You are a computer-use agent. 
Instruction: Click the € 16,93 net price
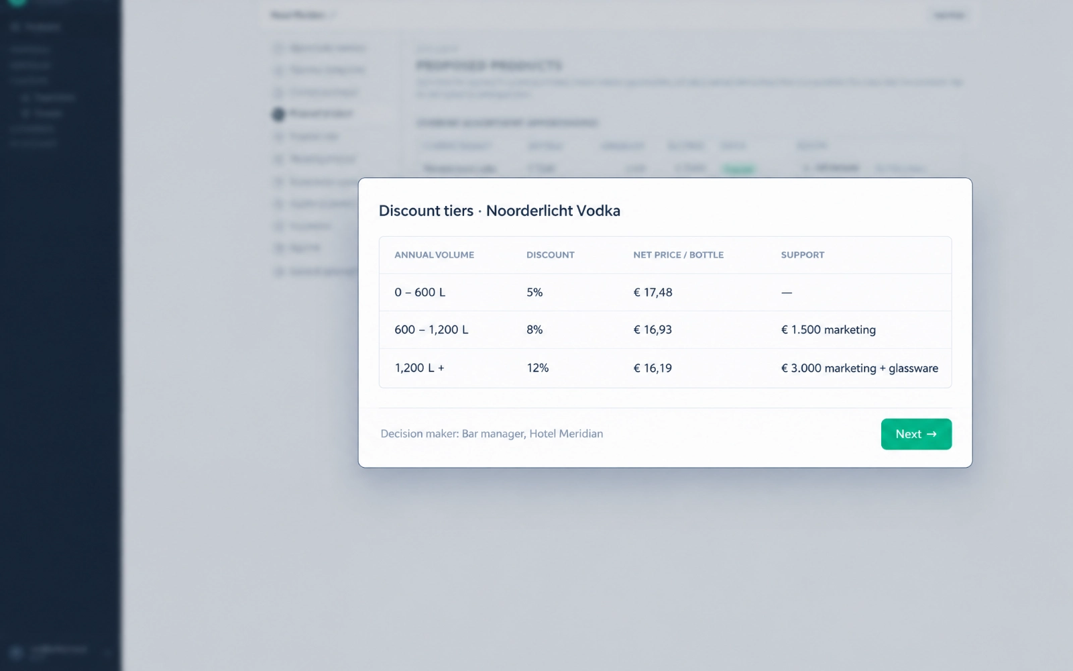coord(653,330)
